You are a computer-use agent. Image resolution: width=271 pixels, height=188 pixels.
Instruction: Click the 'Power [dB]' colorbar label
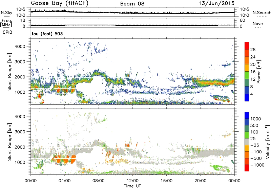click(258, 72)
